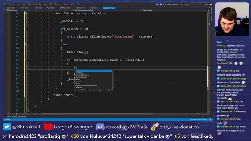Click the second Live Share participant avatar

160,4
